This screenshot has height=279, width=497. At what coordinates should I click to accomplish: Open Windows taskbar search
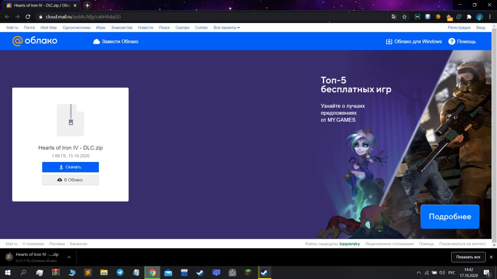[23, 272]
